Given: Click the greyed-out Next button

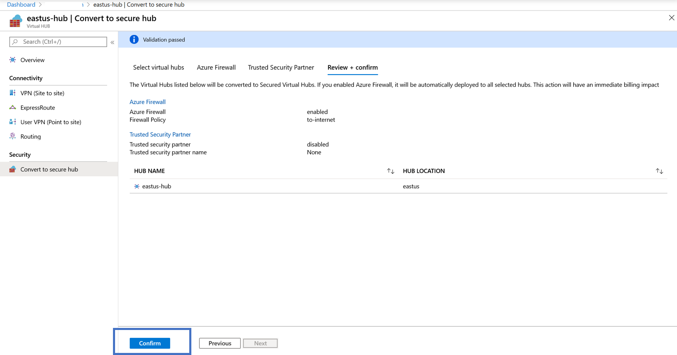Looking at the screenshot, I should pyautogui.click(x=261, y=343).
